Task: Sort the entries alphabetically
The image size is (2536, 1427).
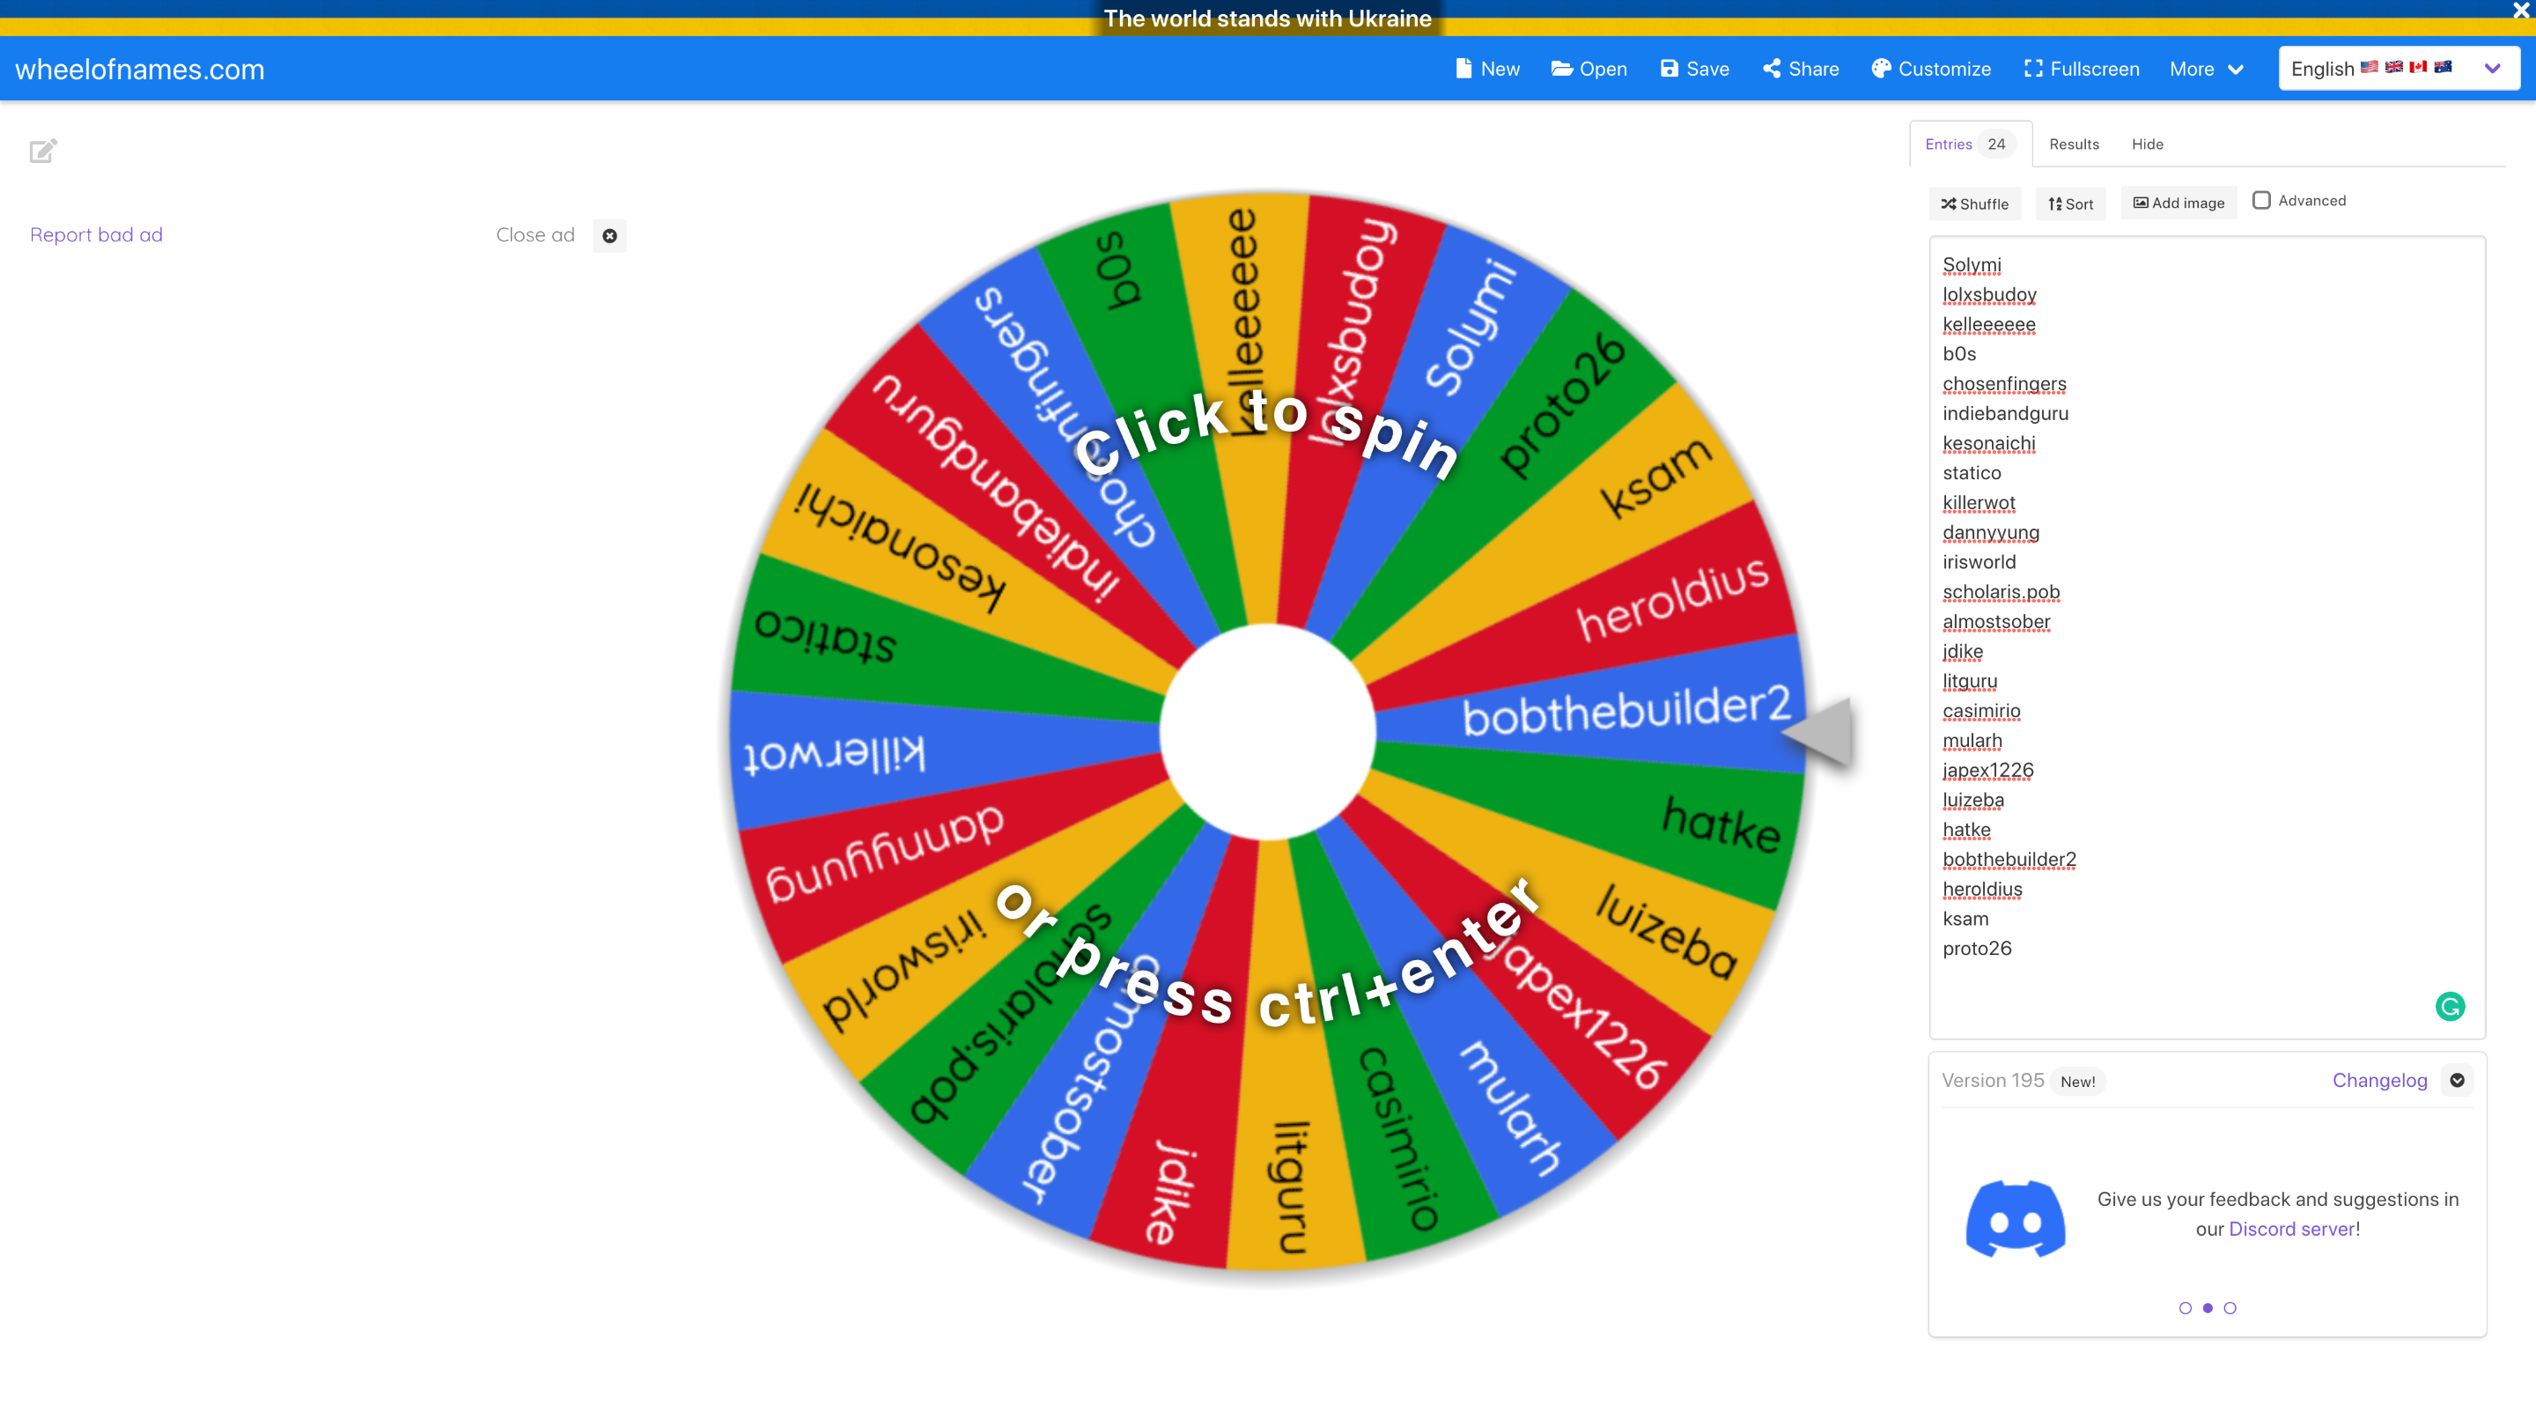Action: [x=2070, y=203]
